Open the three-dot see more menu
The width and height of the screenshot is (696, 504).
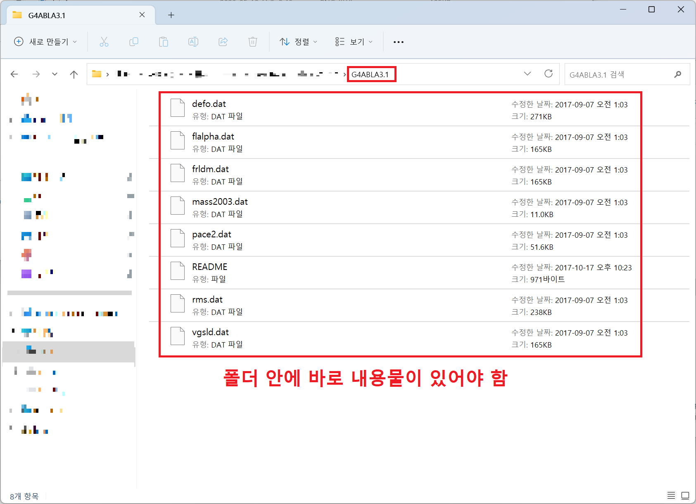pos(399,42)
